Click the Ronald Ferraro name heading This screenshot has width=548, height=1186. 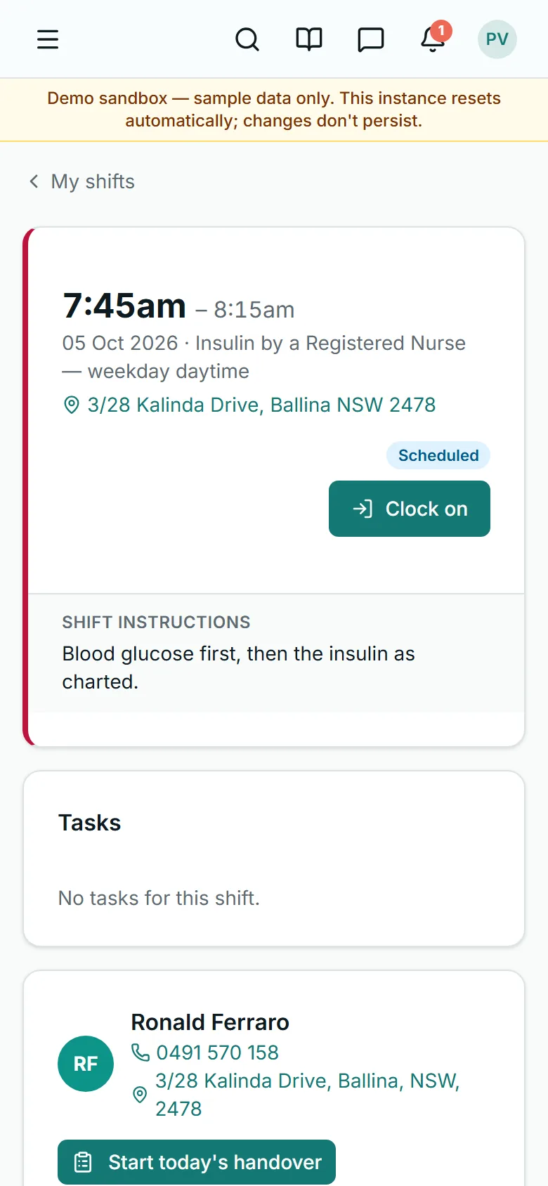point(210,1022)
